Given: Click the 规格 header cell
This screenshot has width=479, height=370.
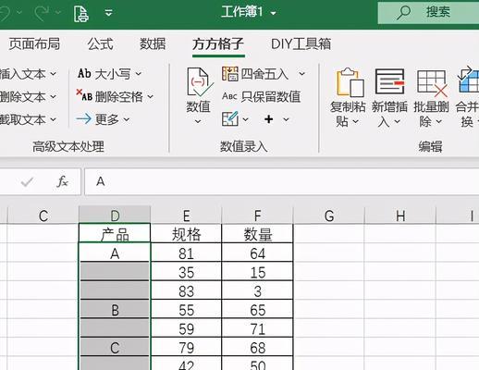Looking at the screenshot, I should pos(186,234).
